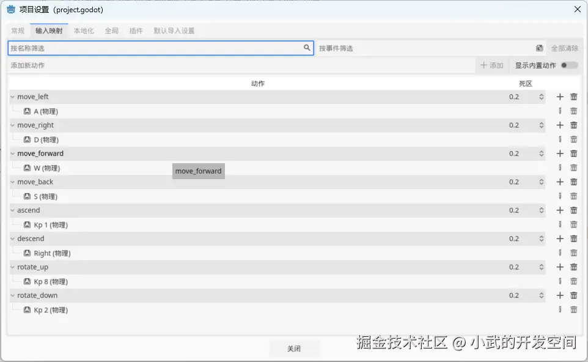Collapse the ascend action entry

tap(12, 210)
